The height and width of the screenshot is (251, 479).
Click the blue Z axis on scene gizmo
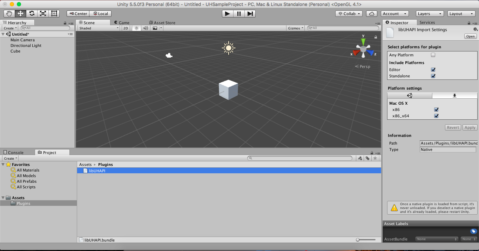[x=370, y=53]
